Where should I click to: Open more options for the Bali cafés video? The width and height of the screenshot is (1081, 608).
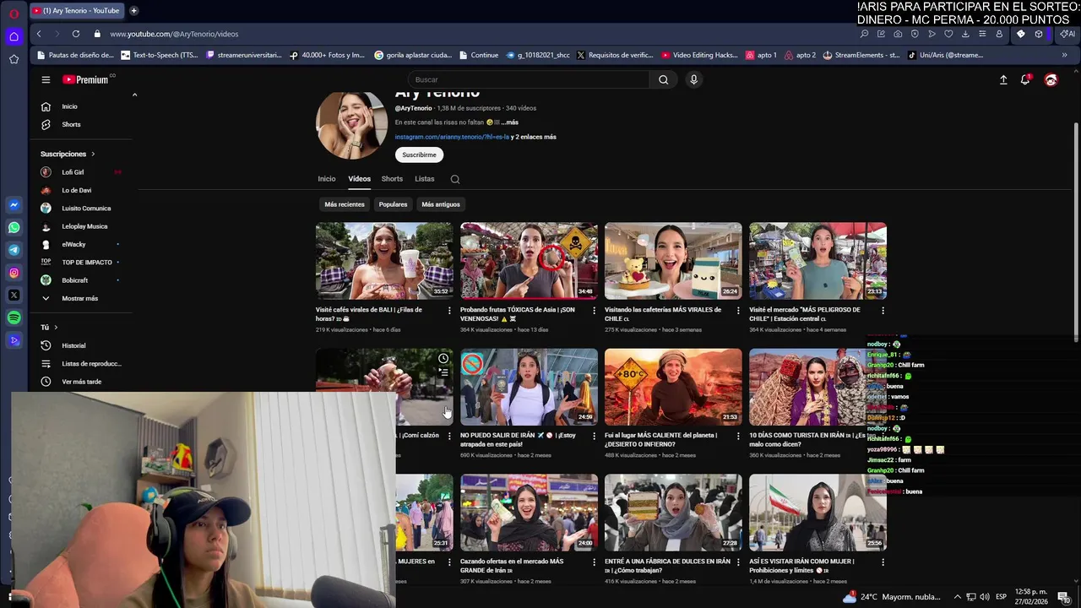449,311
